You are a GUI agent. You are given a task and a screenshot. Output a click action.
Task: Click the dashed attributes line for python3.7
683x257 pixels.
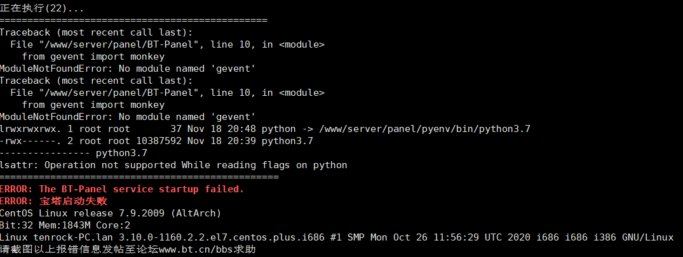pyautogui.click(x=74, y=153)
